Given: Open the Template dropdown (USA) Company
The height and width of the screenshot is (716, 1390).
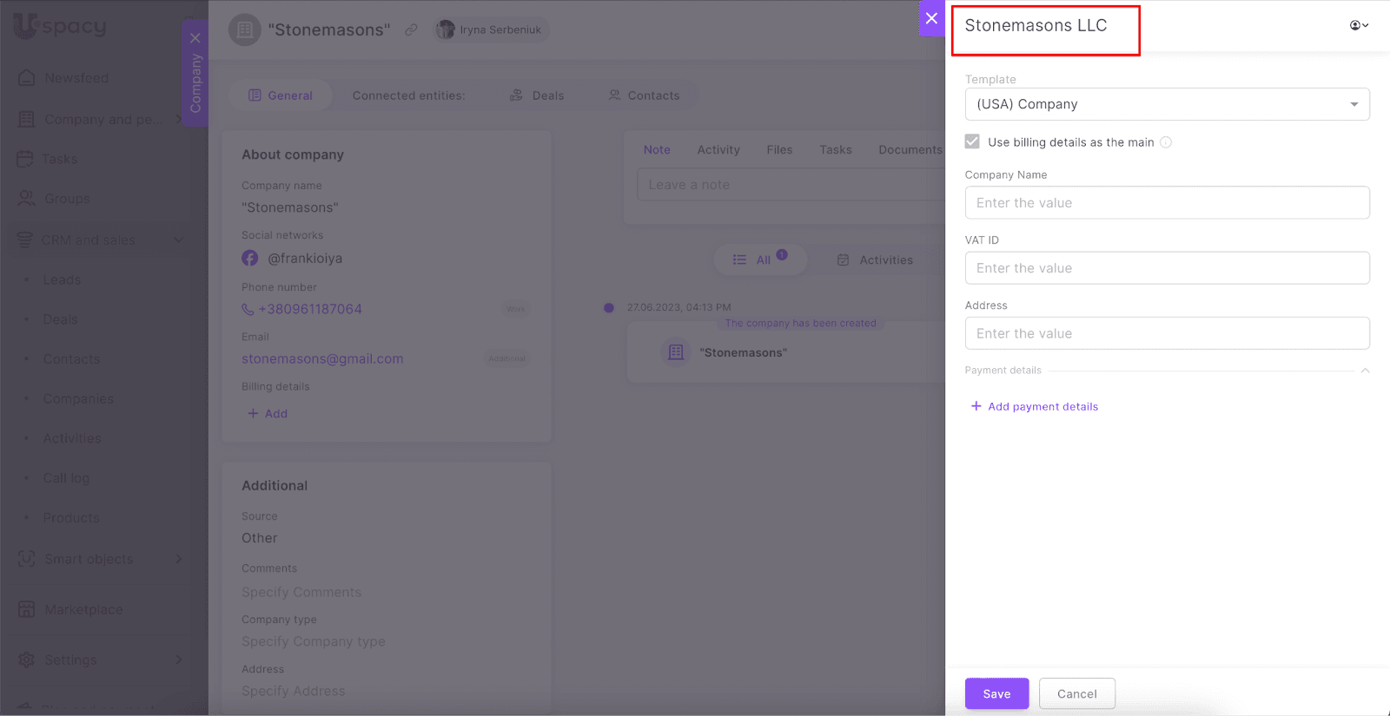Looking at the screenshot, I should 1167,104.
